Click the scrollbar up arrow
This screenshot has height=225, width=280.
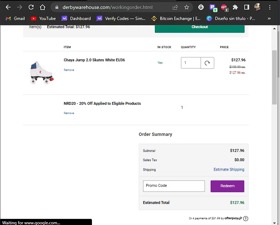[275, 29]
